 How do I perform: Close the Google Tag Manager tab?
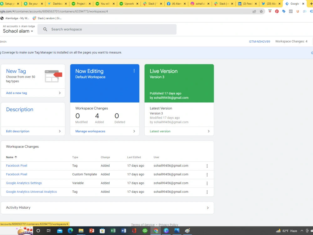(x=303, y=3)
